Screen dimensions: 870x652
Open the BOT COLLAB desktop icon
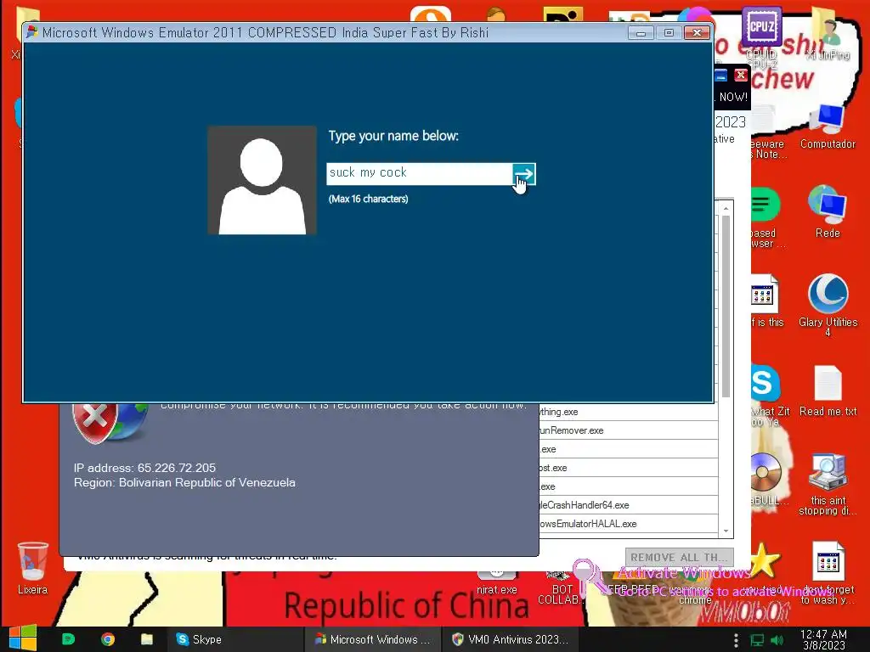[x=561, y=587]
